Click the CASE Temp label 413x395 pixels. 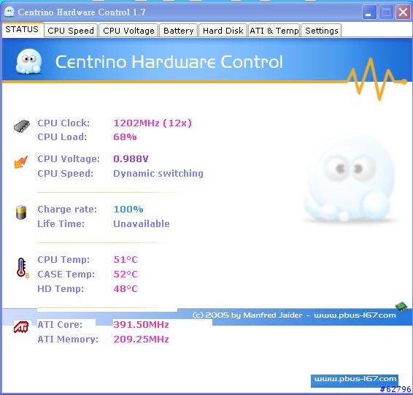(x=66, y=275)
